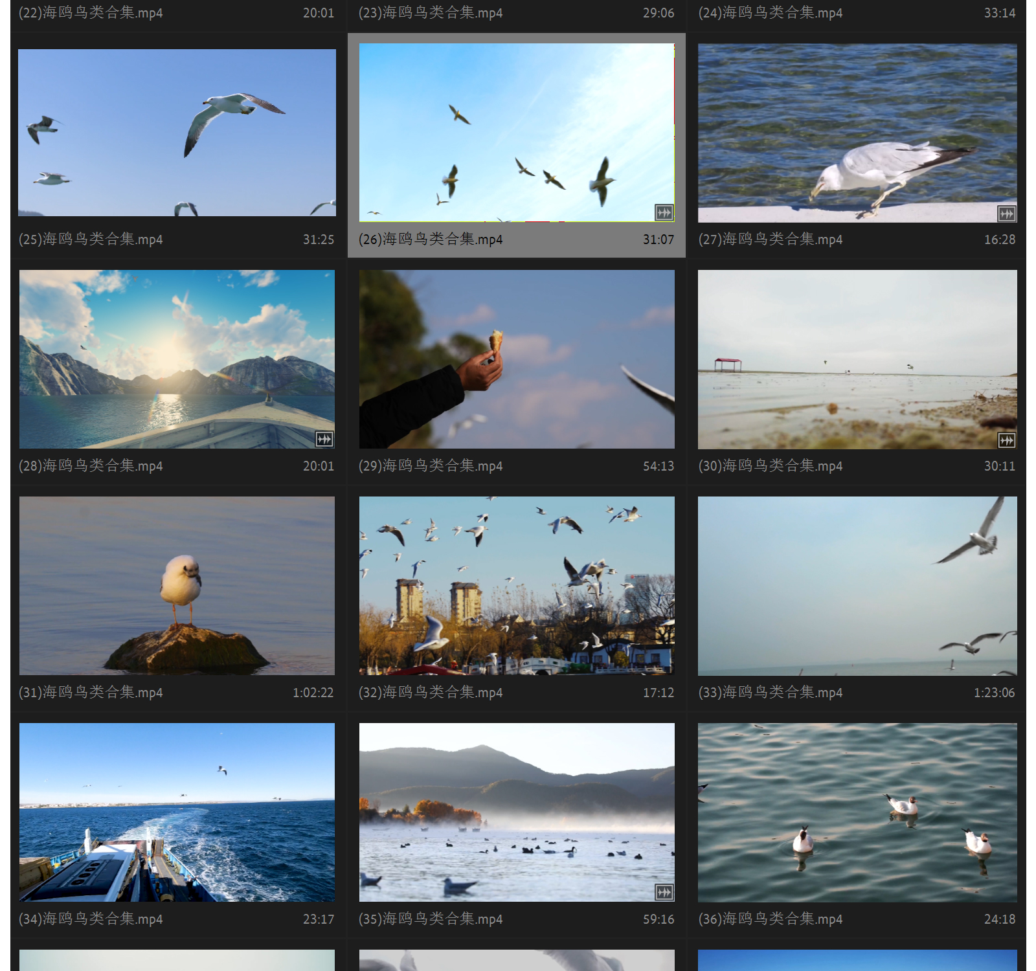Select the (29) hand holding ice cream thumbnail
The image size is (1036, 971).
pyautogui.click(x=517, y=359)
